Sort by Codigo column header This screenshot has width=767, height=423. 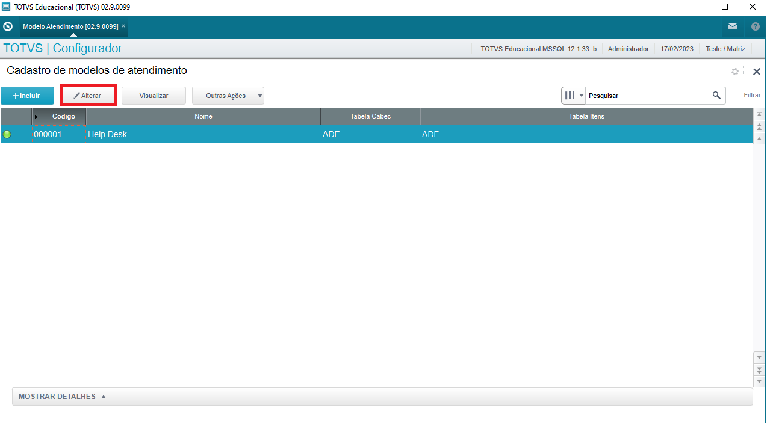[59, 116]
